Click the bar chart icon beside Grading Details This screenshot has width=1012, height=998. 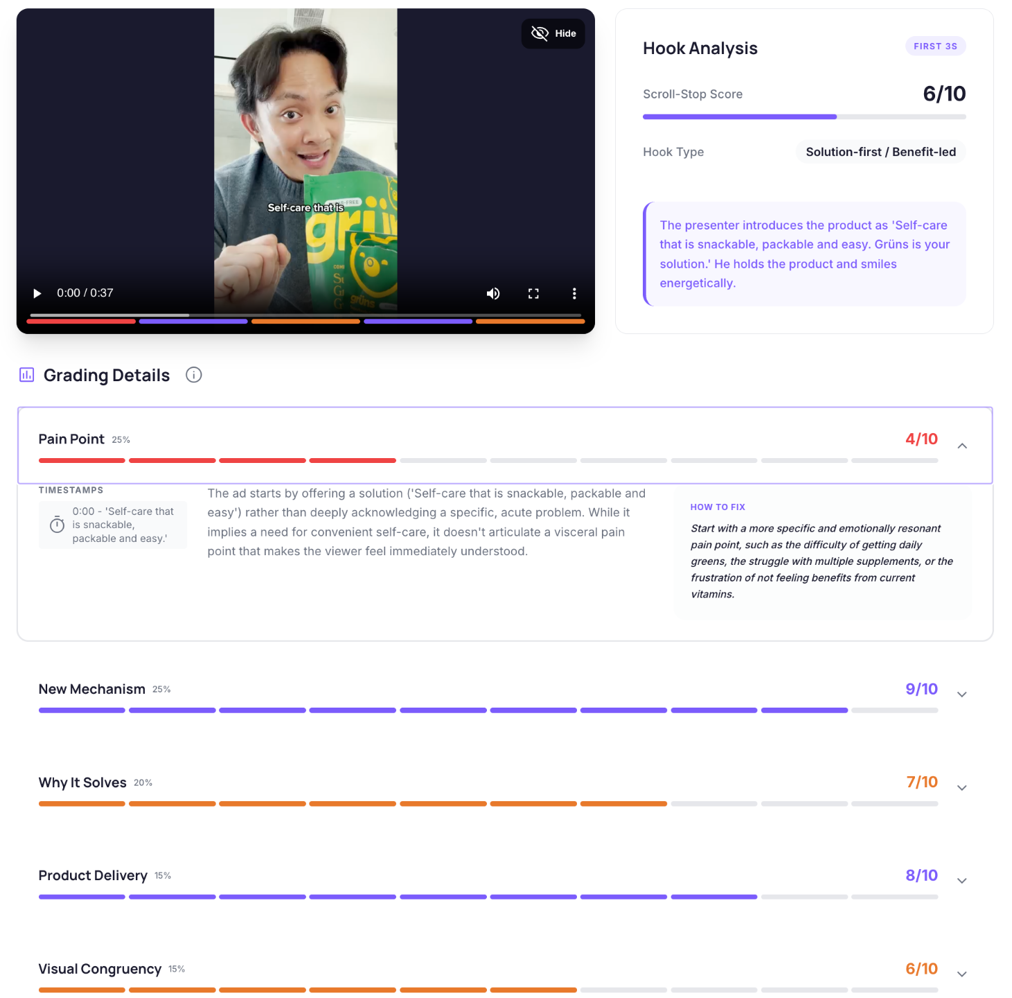26,374
